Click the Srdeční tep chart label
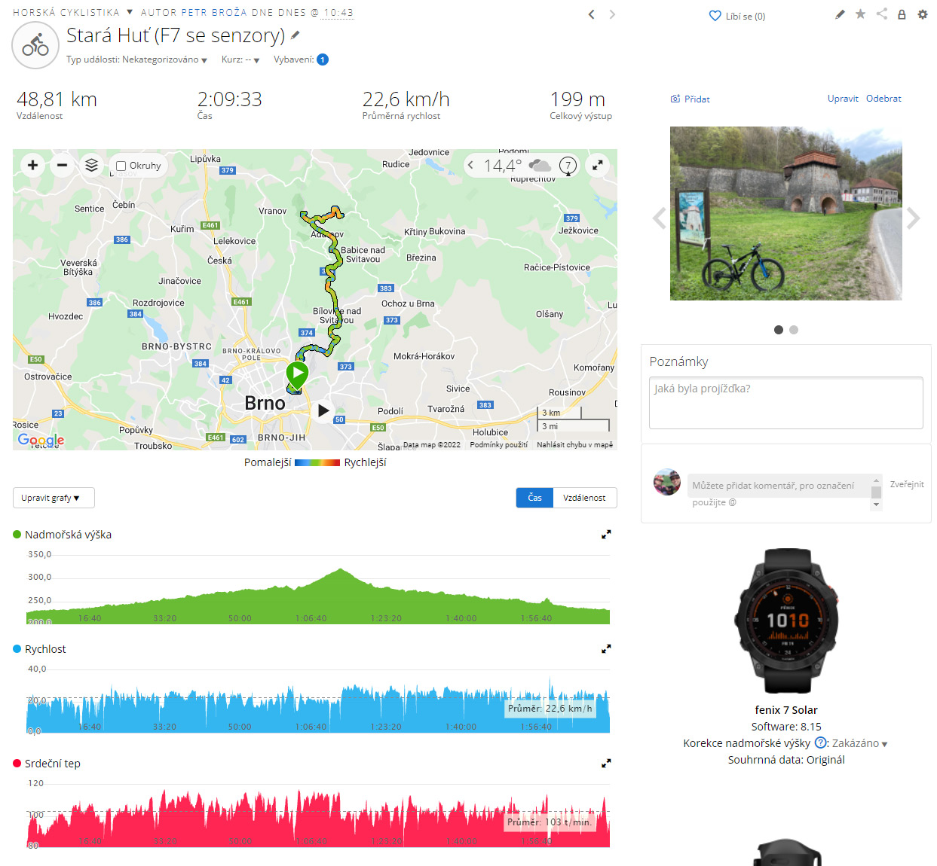This screenshot has height=866, width=937. coord(52,764)
